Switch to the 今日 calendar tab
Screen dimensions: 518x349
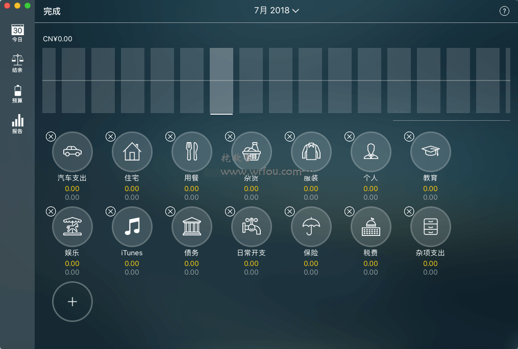pos(17,33)
